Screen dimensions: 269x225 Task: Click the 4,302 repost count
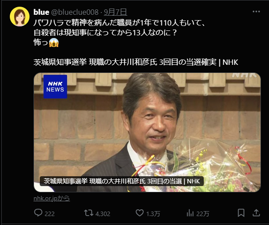pos(102,213)
